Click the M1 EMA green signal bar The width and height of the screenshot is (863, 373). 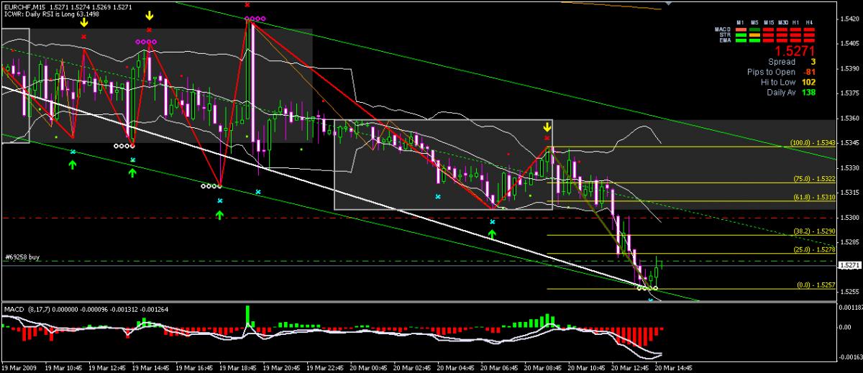pos(741,40)
